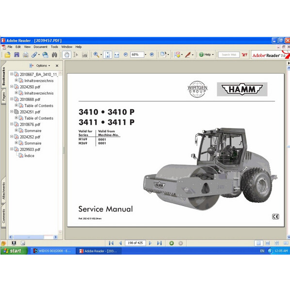Toggle the Fit Page view button
The height and width of the screenshot is (290, 290).
(108, 55)
